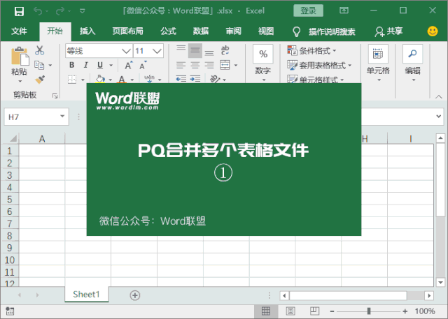448x319 pixels.
Task: Switch to the 公式 ribbon tab
Action: (168, 31)
